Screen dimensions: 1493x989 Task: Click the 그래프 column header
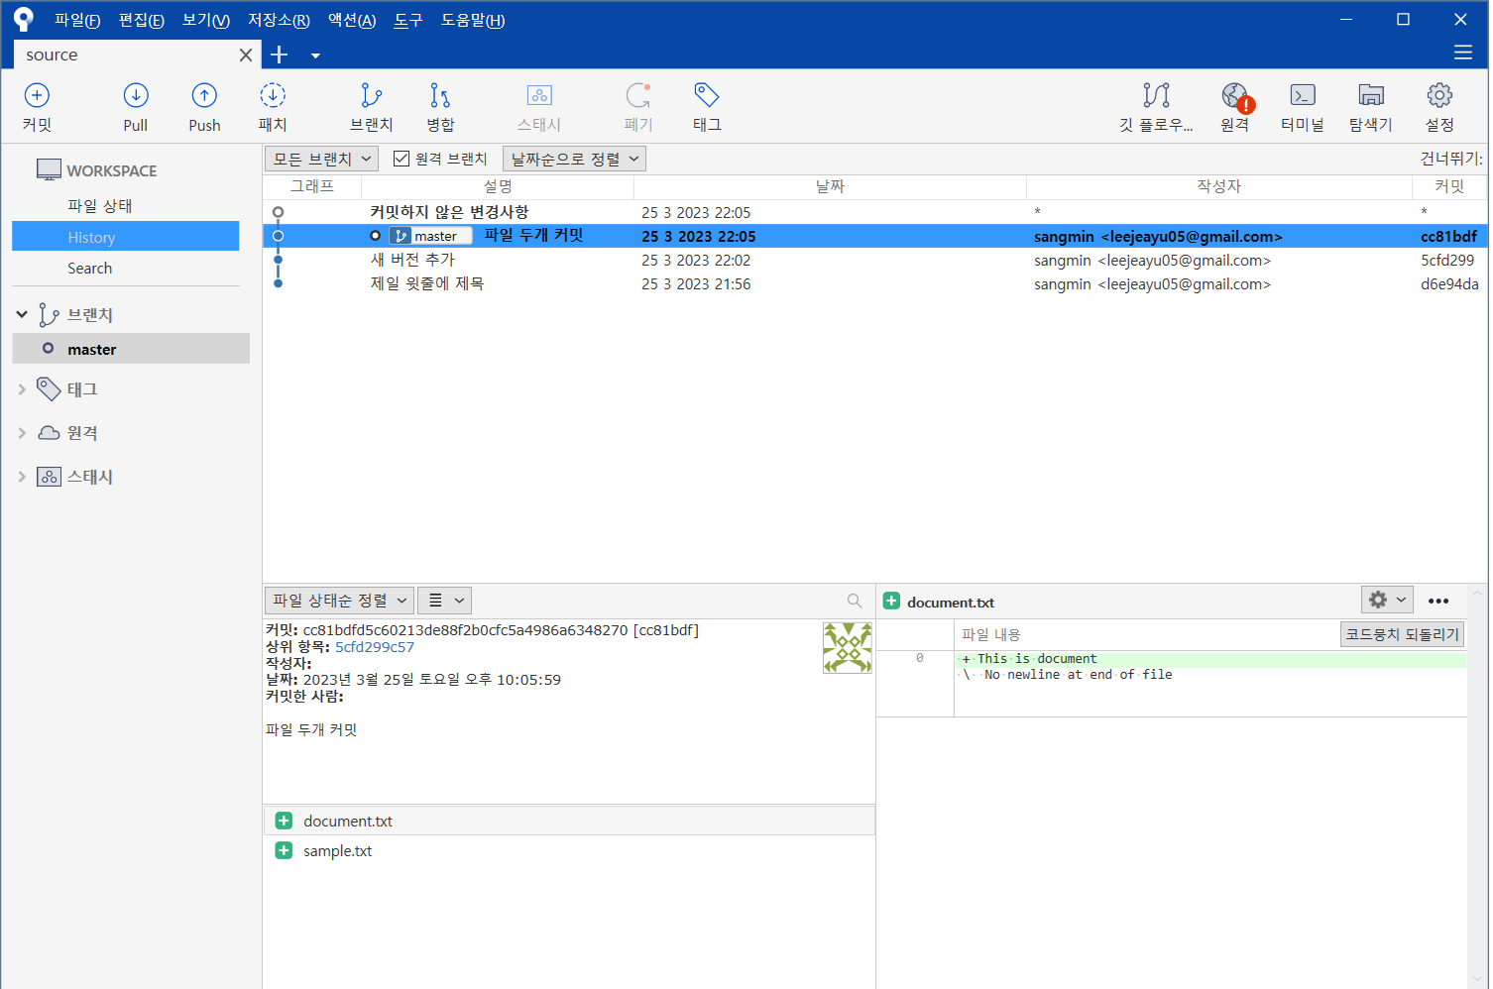click(312, 186)
